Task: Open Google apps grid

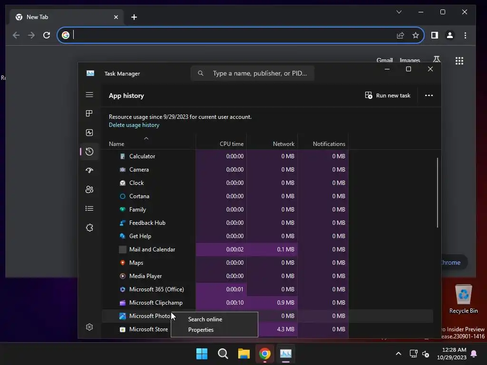Action: (459, 61)
